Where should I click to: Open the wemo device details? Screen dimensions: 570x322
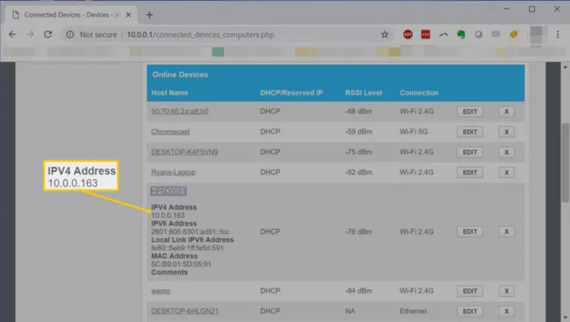click(x=161, y=291)
